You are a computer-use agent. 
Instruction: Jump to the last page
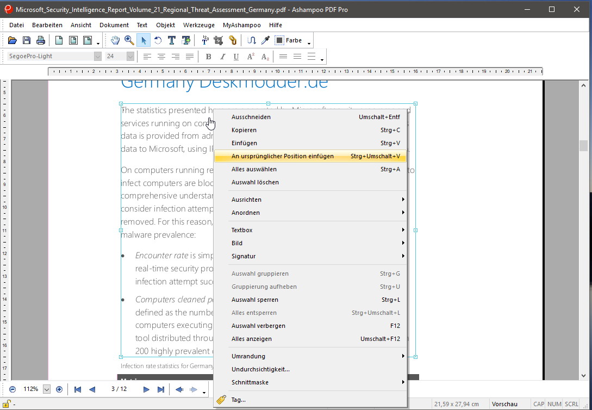pos(160,389)
